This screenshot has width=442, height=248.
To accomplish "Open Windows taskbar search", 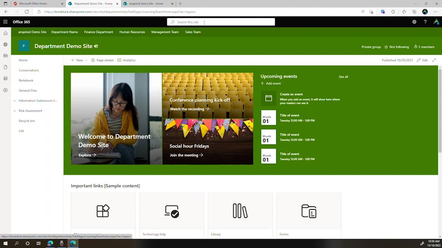I will (x=17, y=244).
